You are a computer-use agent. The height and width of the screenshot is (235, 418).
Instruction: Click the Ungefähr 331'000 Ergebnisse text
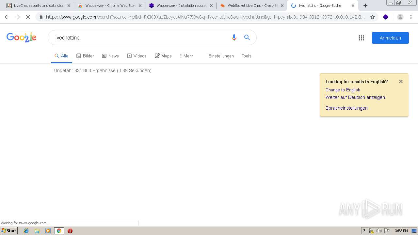[103, 70]
